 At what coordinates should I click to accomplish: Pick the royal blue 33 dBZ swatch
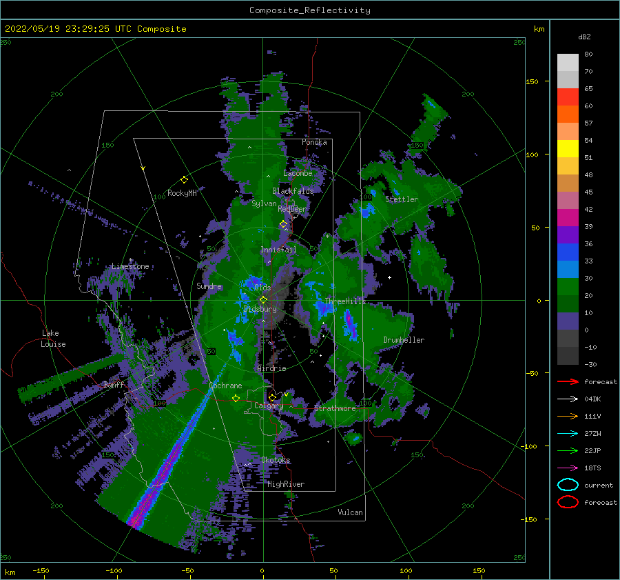click(568, 252)
